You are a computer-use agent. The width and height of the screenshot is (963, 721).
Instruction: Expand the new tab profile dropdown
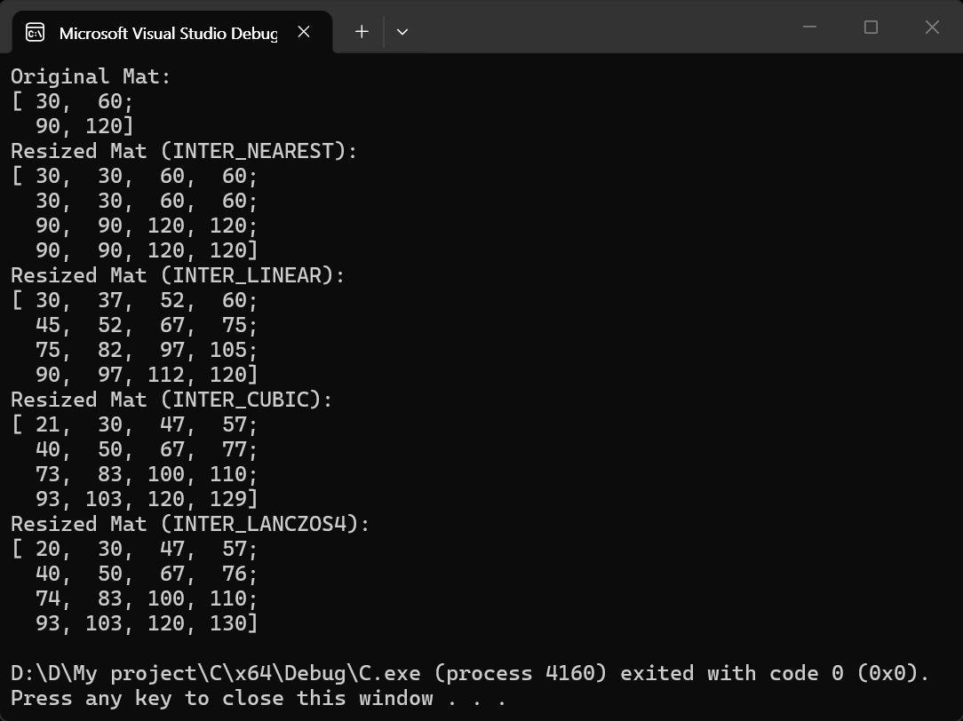[x=402, y=32]
